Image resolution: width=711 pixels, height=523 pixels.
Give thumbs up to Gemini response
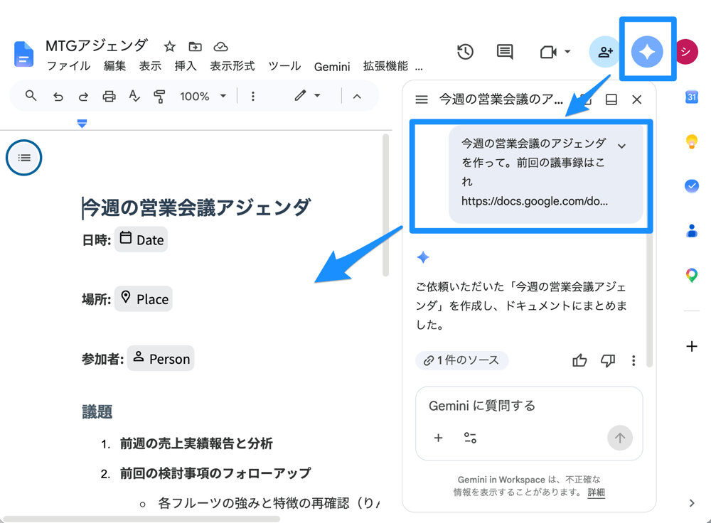tap(579, 361)
